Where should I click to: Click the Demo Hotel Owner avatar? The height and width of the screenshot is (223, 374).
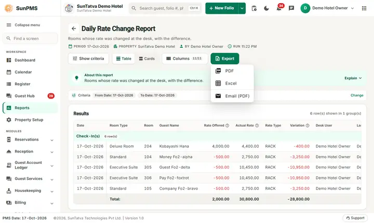click(x=305, y=8)
